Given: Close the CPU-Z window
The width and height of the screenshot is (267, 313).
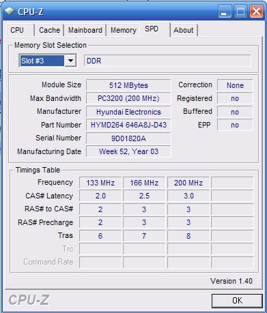Looking at the screenshot, I should pyautogui.click(x=256, y=12).
